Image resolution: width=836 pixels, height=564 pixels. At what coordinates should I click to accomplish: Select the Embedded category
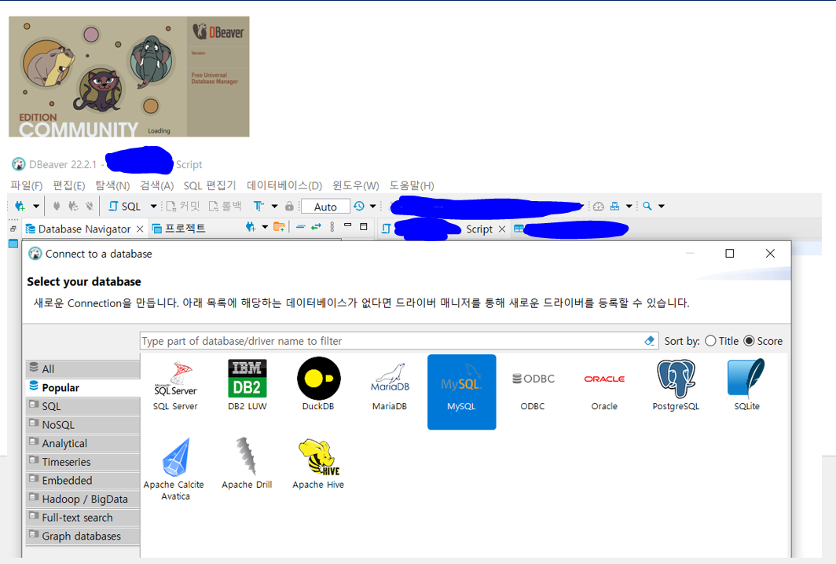point(82,480)
